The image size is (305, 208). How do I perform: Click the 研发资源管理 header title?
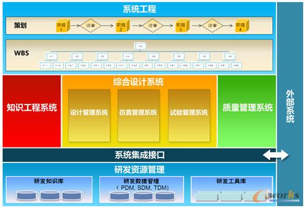[139, 169]
